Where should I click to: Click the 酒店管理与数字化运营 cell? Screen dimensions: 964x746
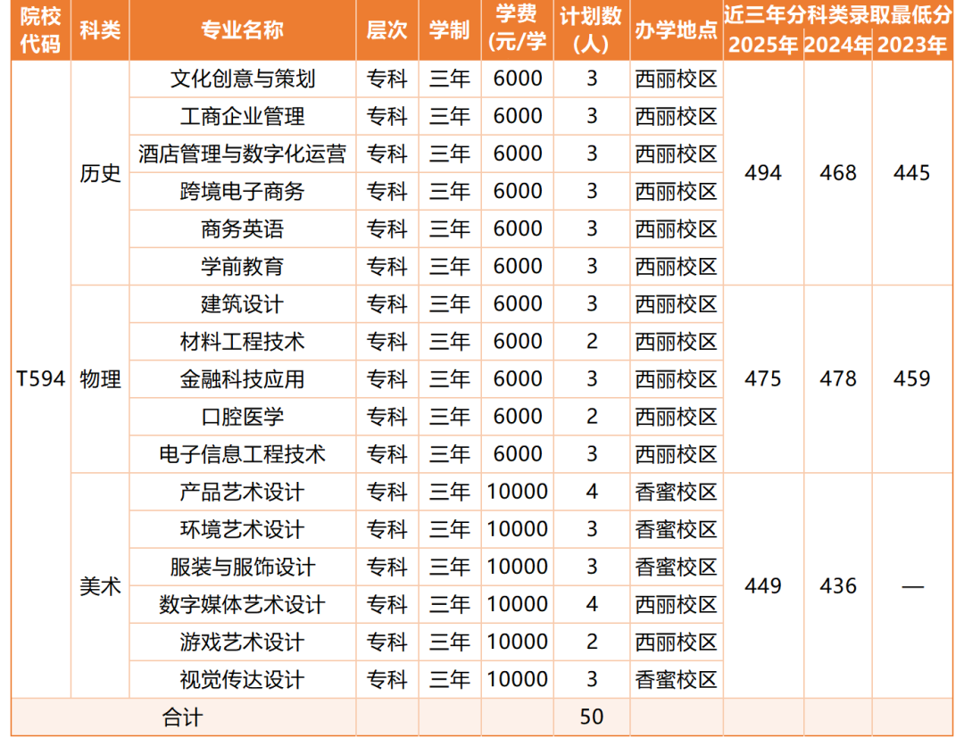(x=243, y=153)
